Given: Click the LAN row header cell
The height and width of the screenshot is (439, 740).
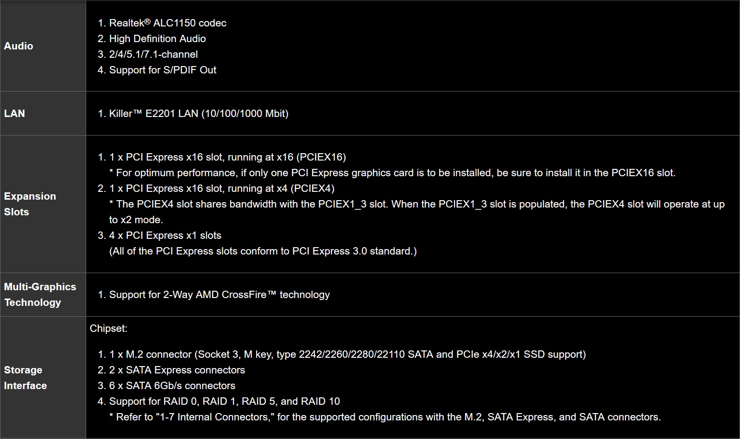Looking at the screenshot, I should pos(15,114).
